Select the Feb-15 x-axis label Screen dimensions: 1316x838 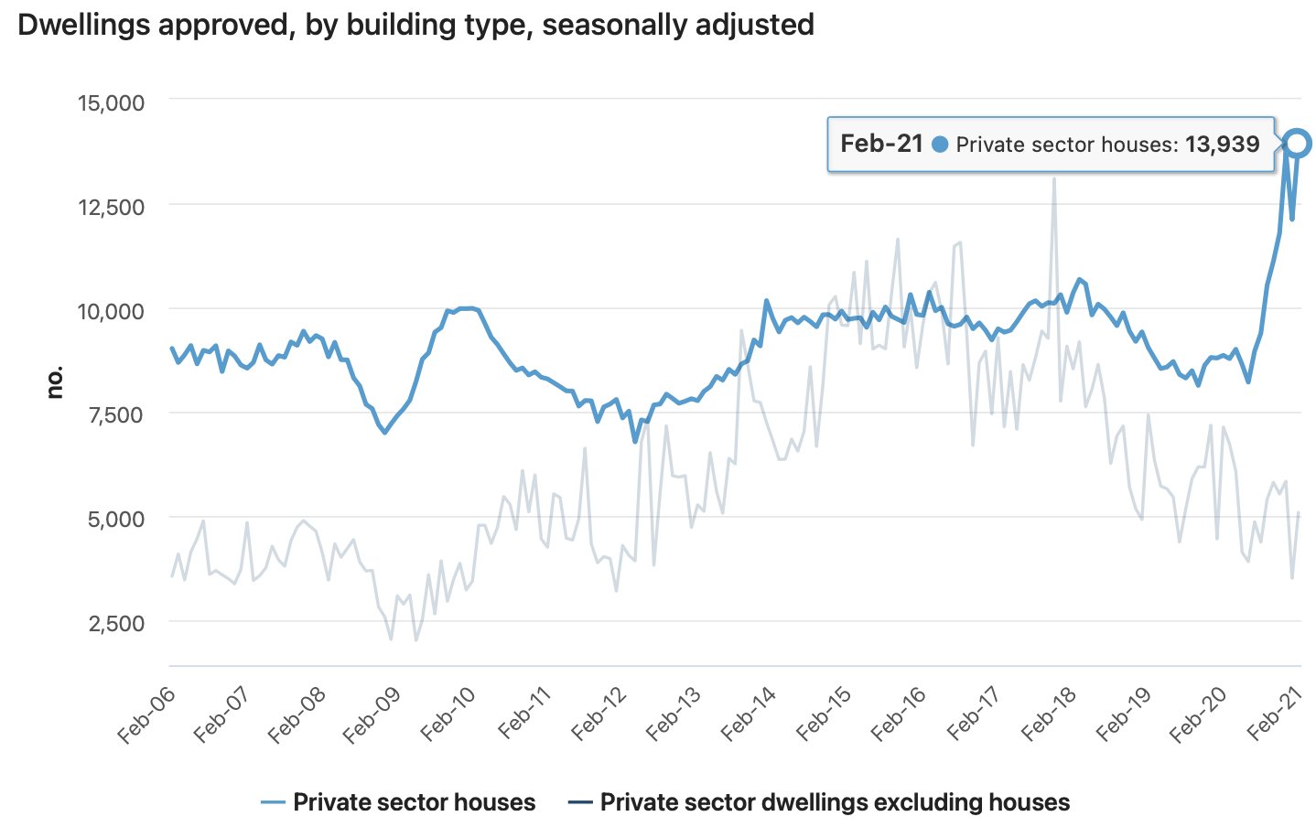(825, 714)
